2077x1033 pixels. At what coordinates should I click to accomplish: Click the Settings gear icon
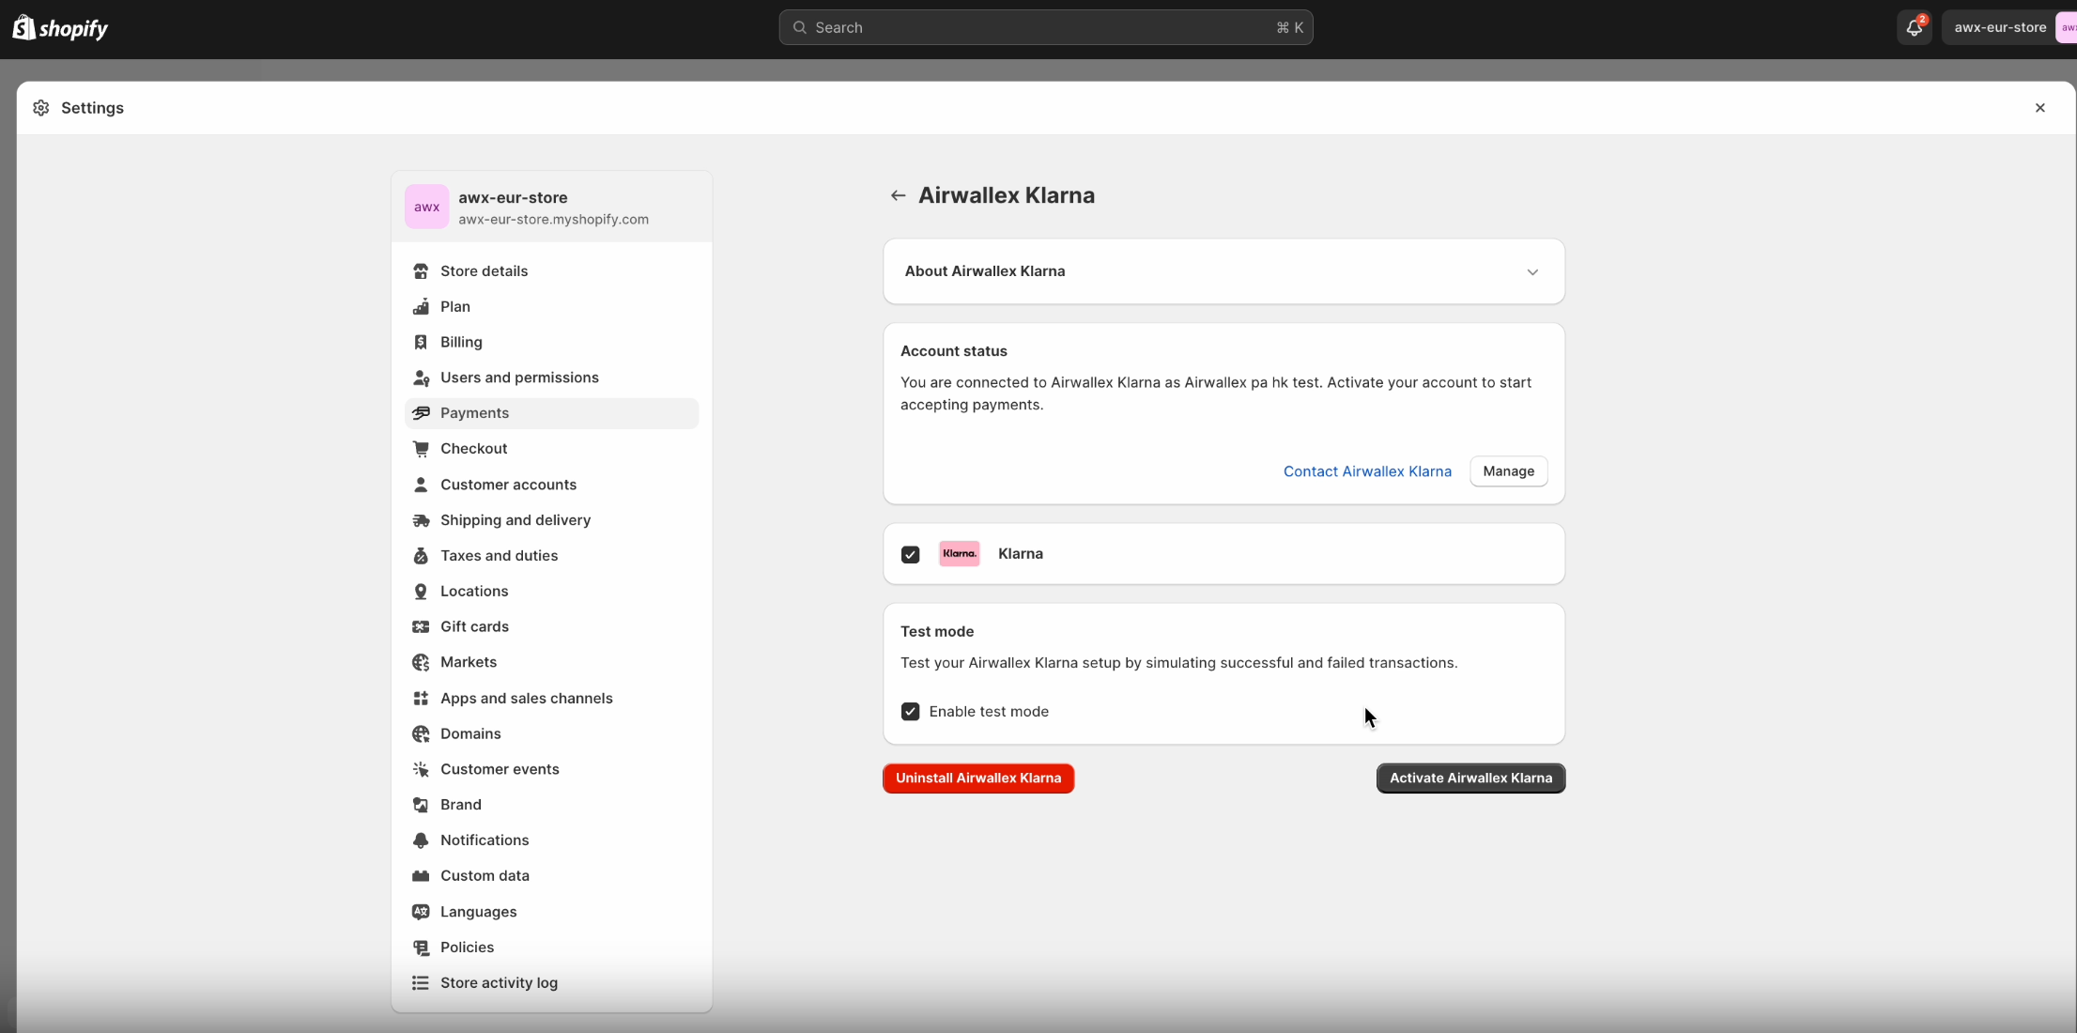40,108
